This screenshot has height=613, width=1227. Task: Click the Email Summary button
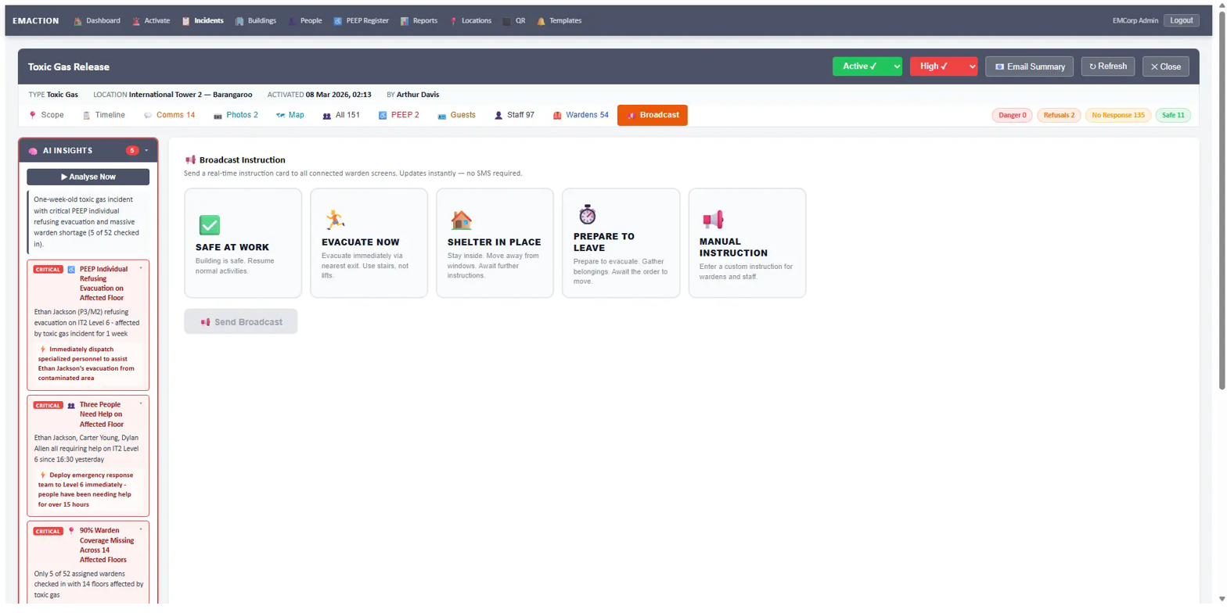1028,66
